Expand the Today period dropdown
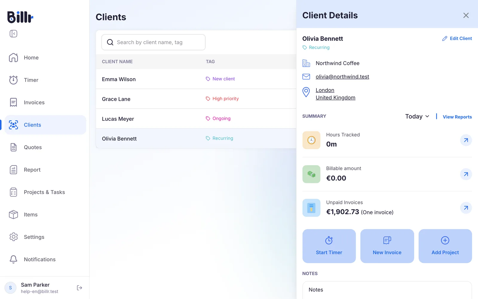The height and width of the screenshot is (299, 478). [x=417, y=116]
